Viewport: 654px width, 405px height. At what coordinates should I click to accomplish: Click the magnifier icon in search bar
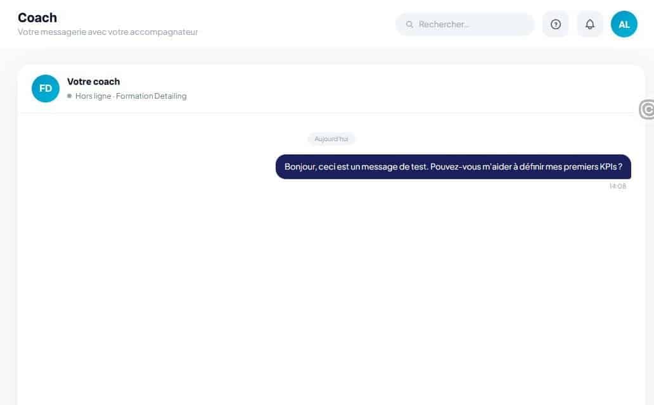pos(409,24)
